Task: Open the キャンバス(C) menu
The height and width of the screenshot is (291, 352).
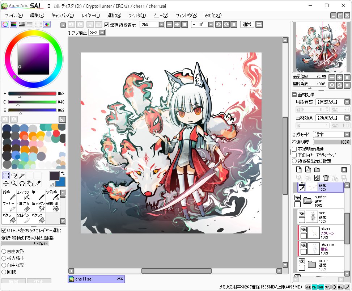Action: point(63,16)
